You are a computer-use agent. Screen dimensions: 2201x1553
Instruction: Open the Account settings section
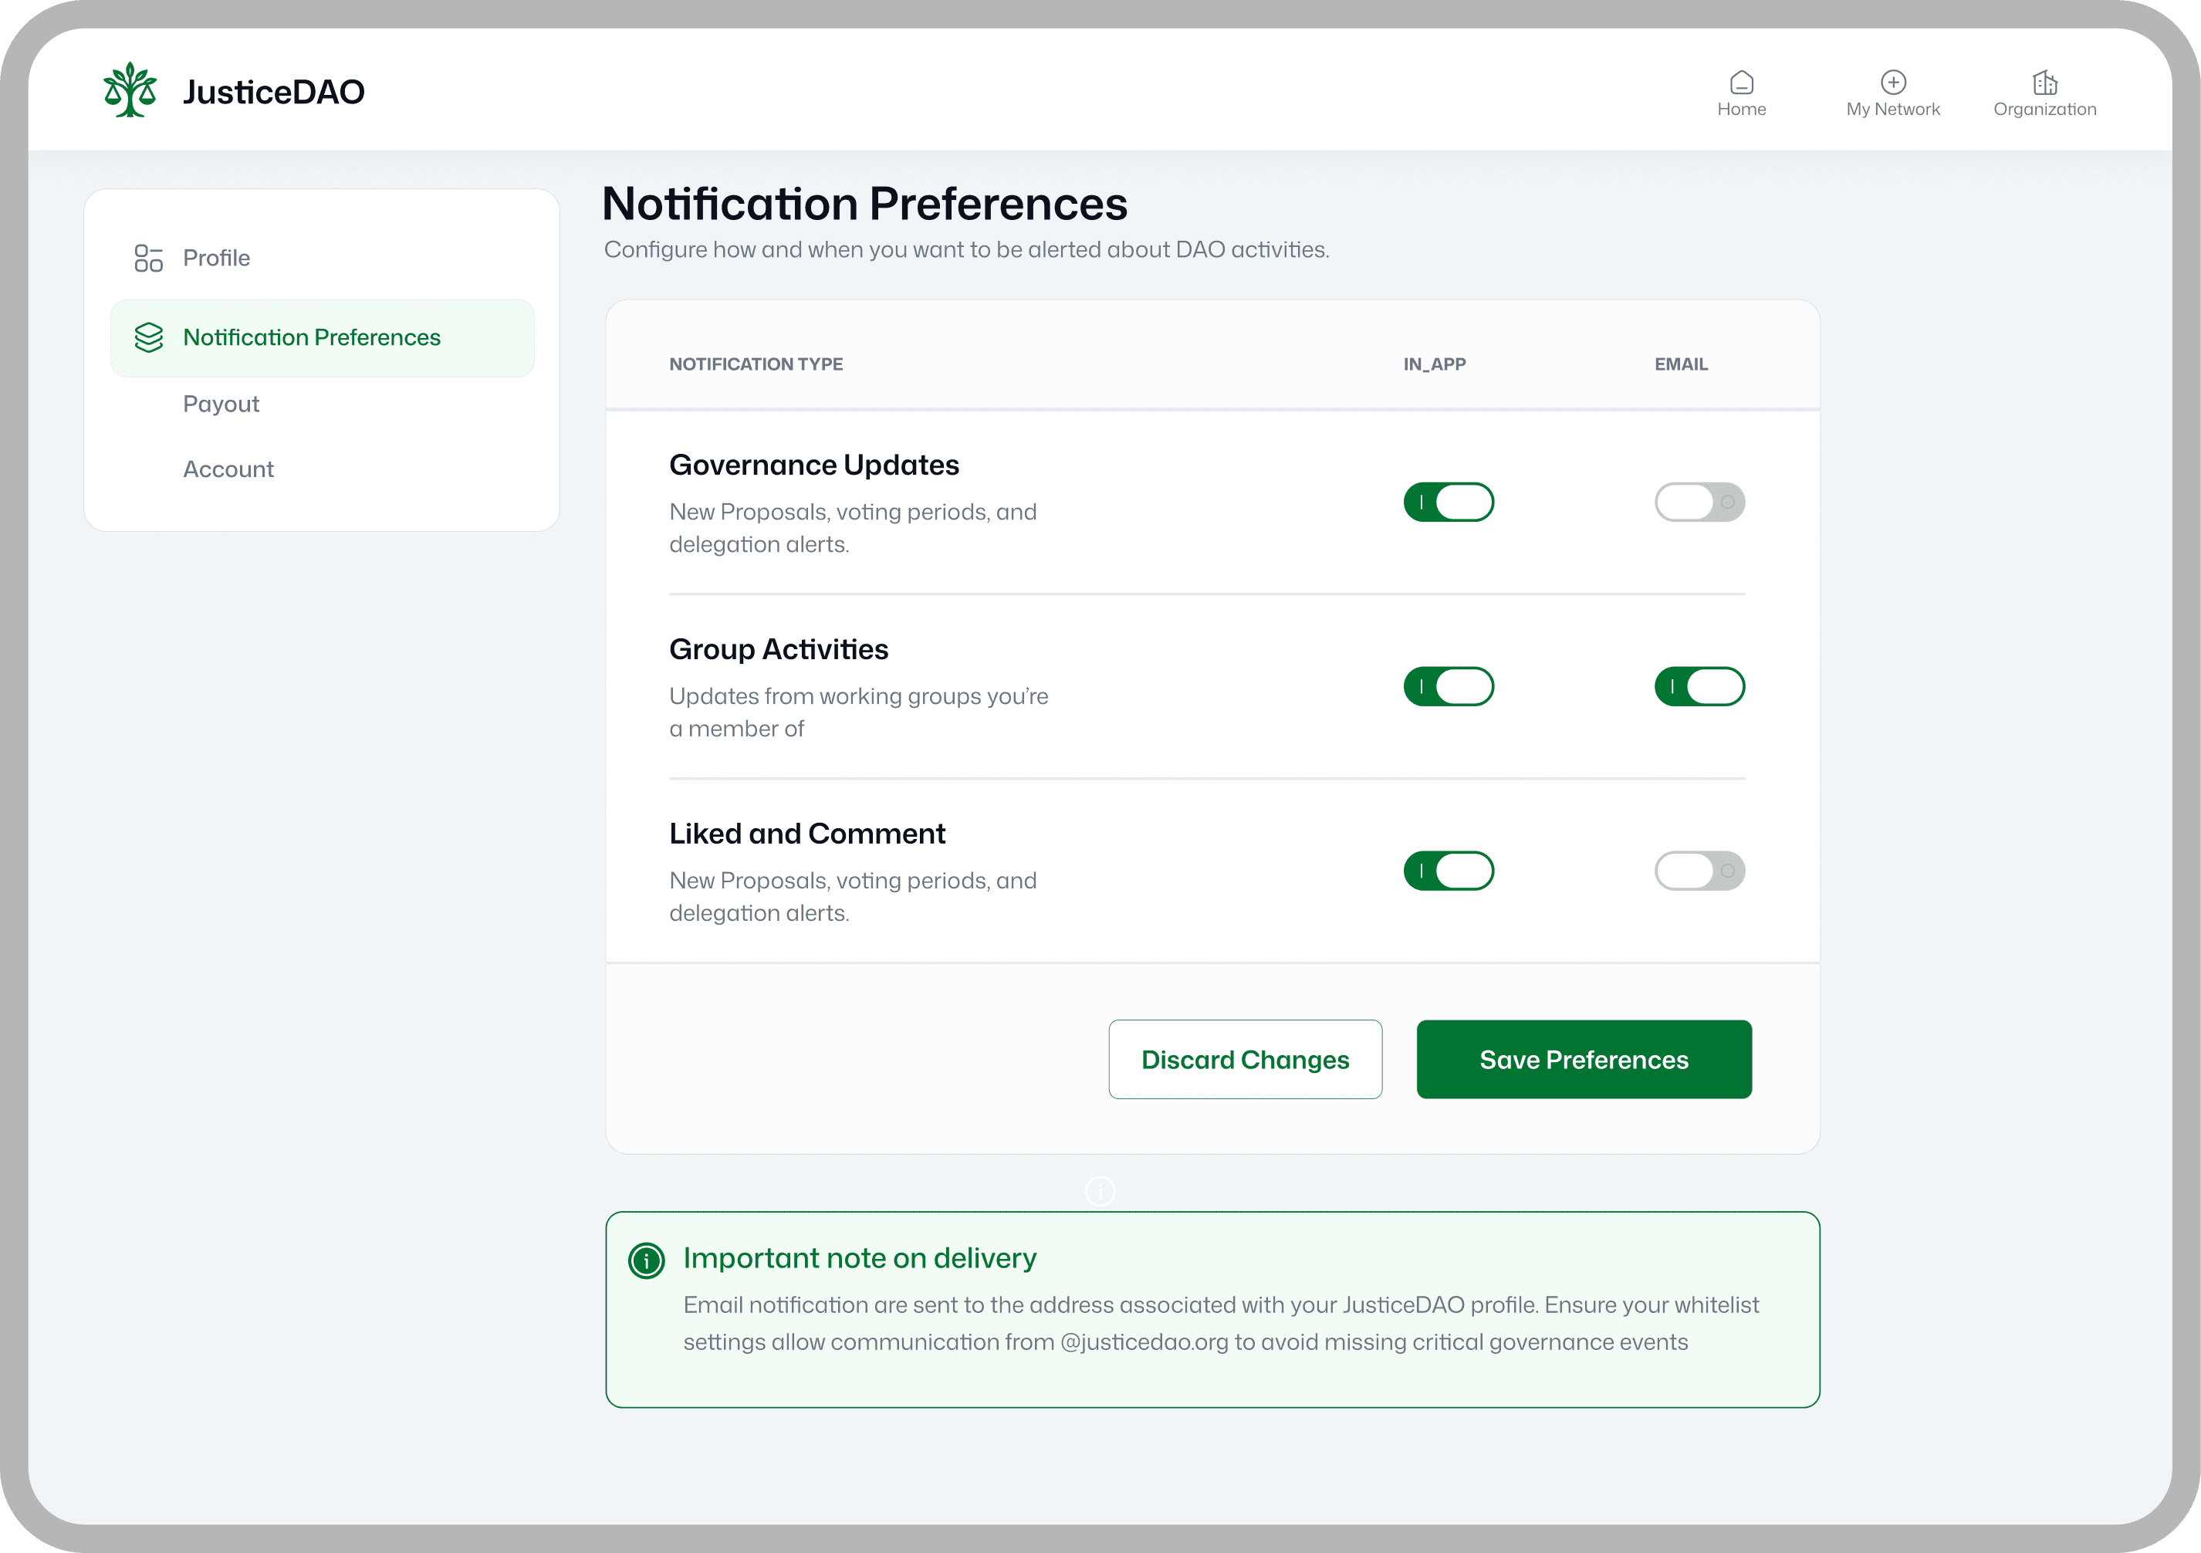tap(228, 469)
